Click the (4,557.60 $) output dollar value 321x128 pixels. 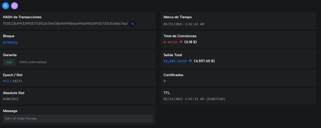click(204, 61)
